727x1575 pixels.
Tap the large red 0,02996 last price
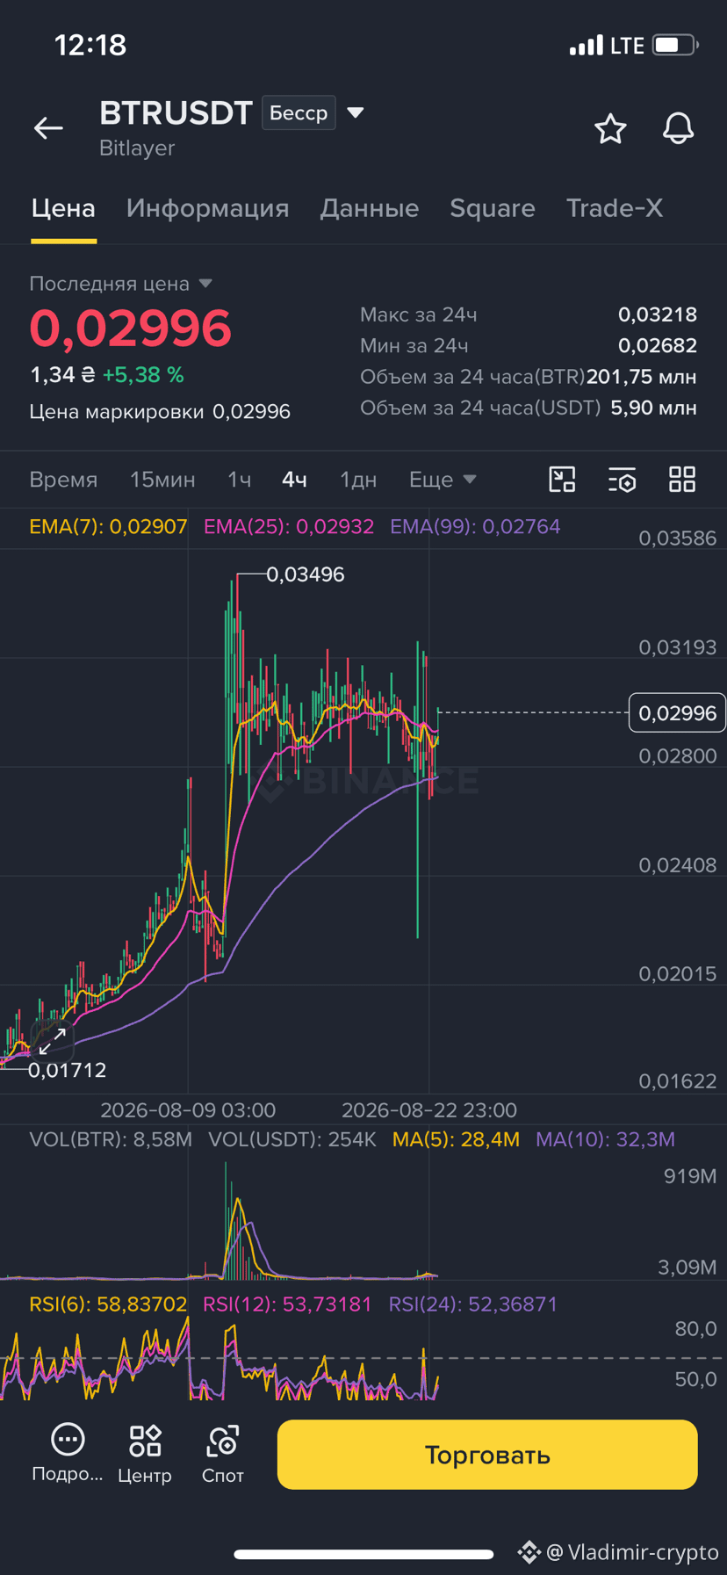pyautogui.click(x=131, y=328)
